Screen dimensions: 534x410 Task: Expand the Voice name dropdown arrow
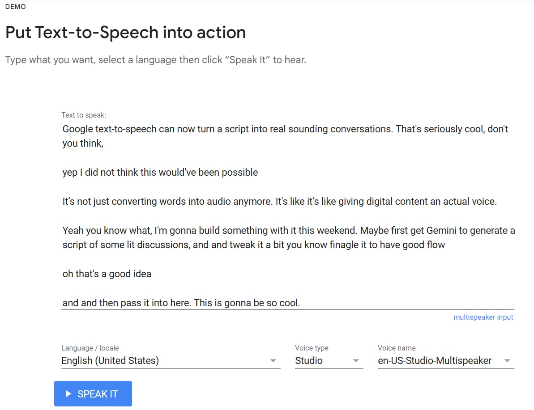pyautogui.click(x=507, y=361)
